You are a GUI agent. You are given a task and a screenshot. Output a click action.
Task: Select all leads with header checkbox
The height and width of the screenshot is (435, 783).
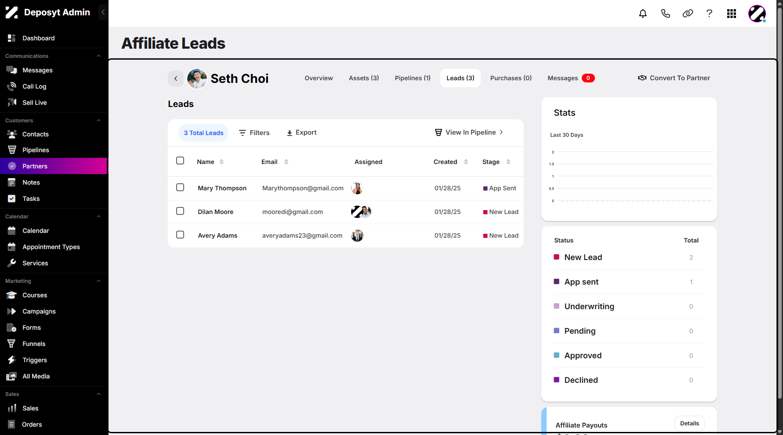[x=180, y=160]
